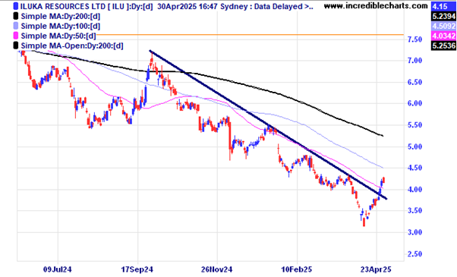This screenshot has height=277, width=457.
Task: Click the 3.00 price axis label
Action: (x=414, y=232)
